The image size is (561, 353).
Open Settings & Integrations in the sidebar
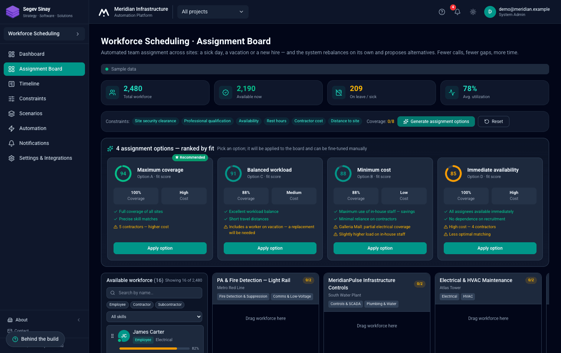44,158
